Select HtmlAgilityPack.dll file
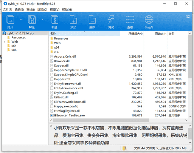 click(x=67, y=111)
